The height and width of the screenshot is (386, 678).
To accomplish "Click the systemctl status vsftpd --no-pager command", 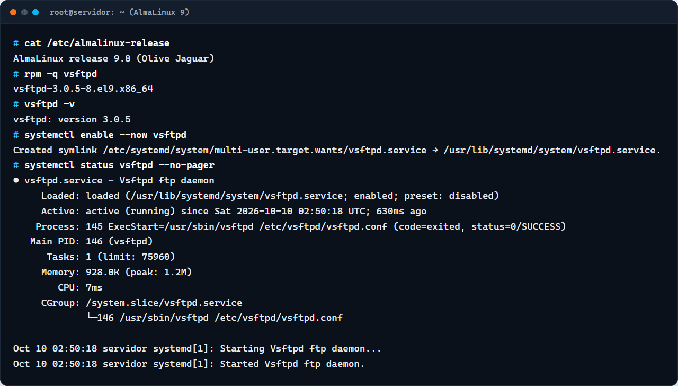I will (x=119, y=165).
